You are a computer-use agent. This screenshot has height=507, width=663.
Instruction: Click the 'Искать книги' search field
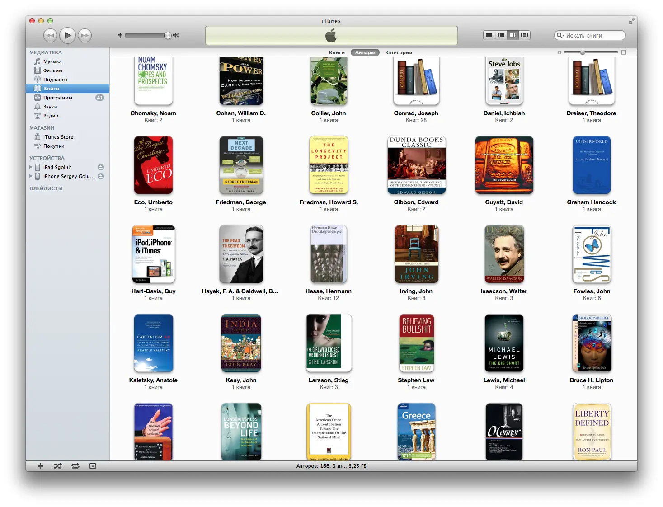pyautogui.click(x=590, y=35)
